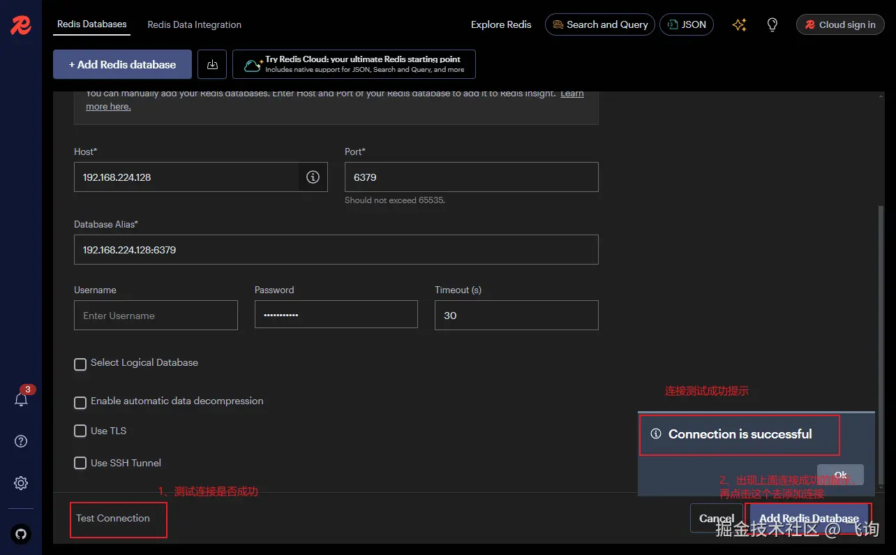
Task: Focus the Port input field
Action: [472, 177]
